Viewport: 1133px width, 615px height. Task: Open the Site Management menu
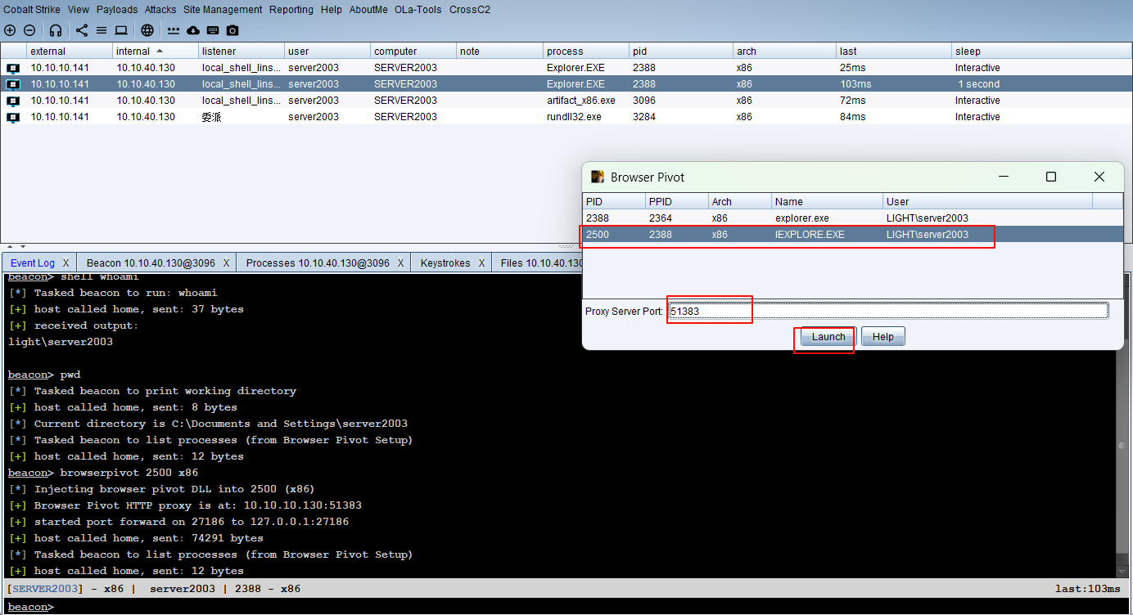223,10
